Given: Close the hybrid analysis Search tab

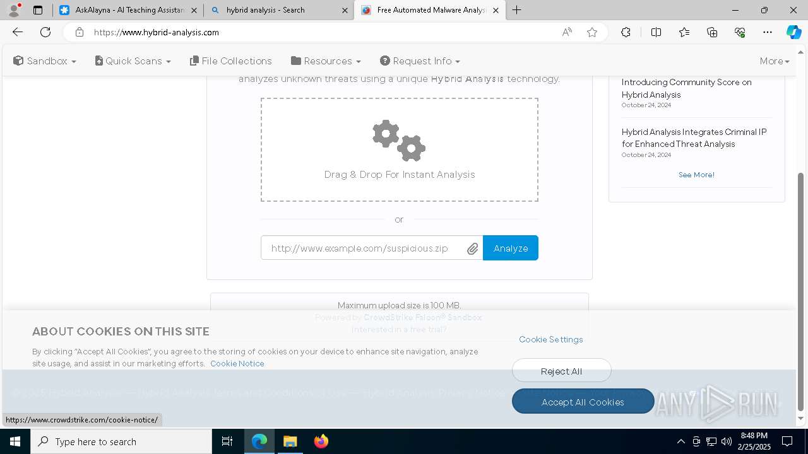Looking at the screenshot, I should point(345,10).
